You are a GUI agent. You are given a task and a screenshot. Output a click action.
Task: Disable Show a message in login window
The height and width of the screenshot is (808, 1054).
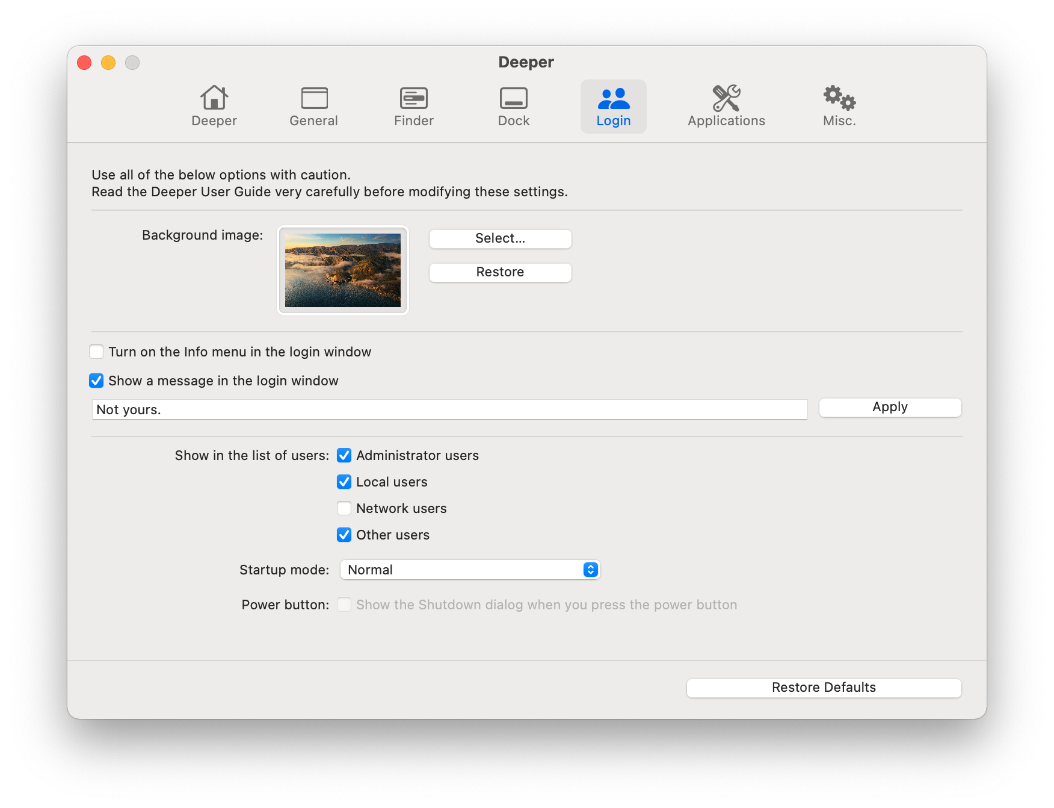tap(96, 381)
